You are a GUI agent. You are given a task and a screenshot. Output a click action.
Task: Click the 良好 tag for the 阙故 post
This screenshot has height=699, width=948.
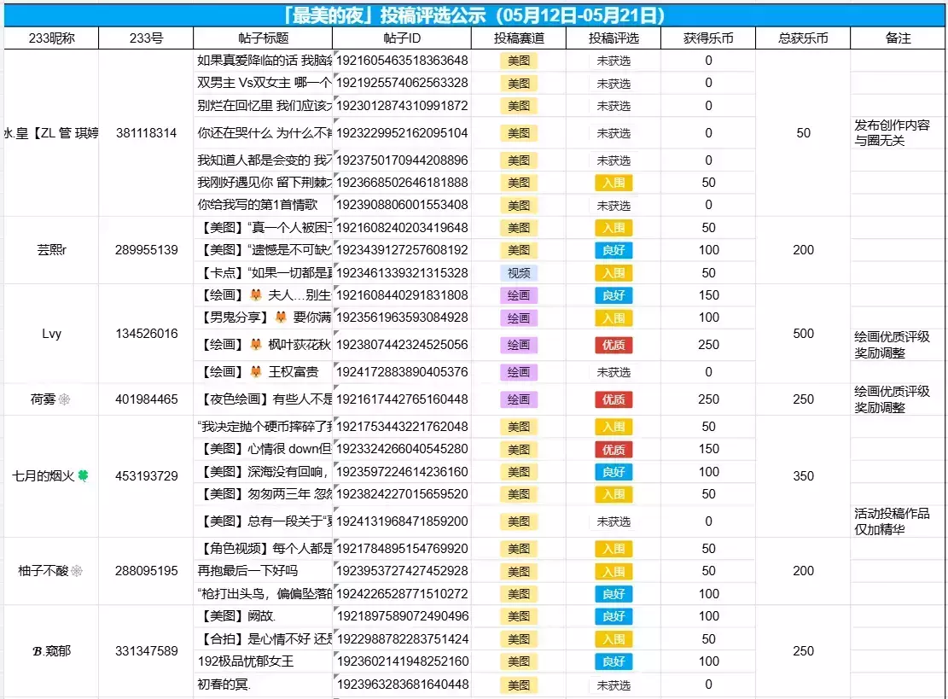(x=613, y=616)
